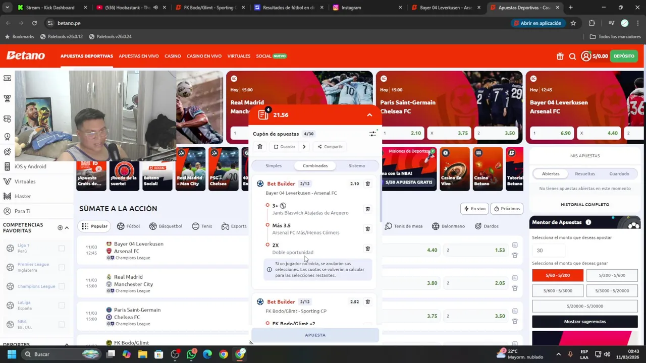Click the trophy icon in left sidebar

[7, 98]
